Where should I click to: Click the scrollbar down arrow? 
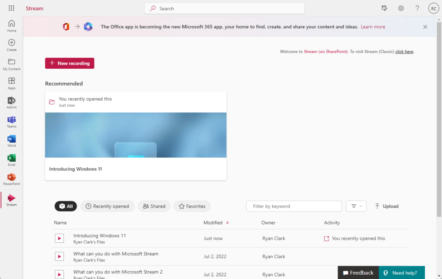[439, 276]
